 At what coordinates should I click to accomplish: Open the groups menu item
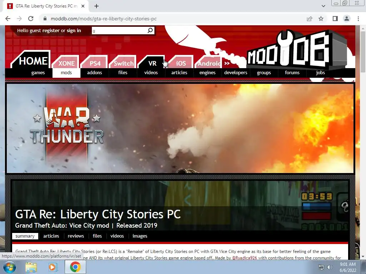[264, 73]
